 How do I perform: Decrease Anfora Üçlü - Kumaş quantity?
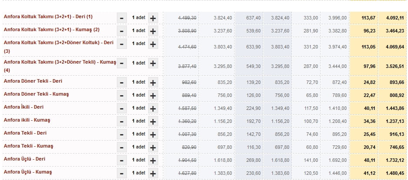(x=122, y=173)
